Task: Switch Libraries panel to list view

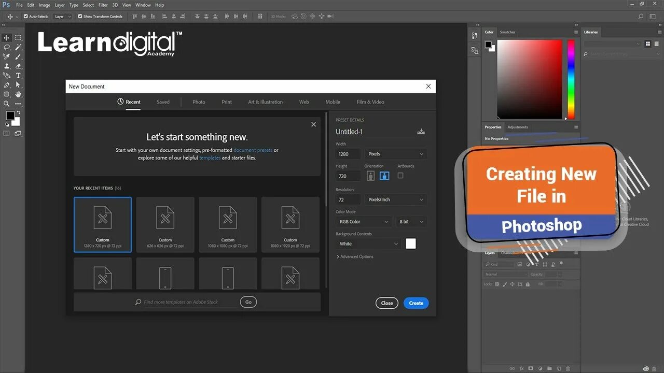Action: pos(657,44)
